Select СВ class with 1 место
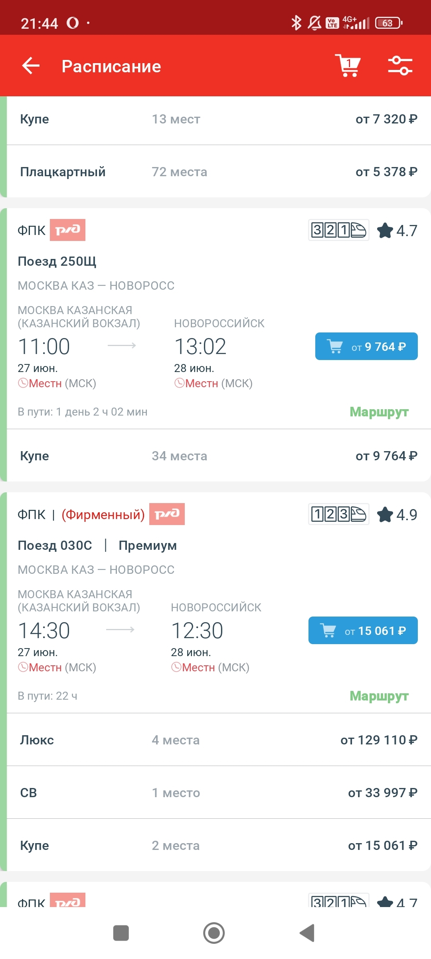 (x=218, y=793)
